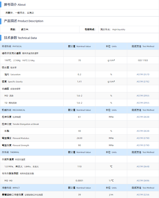Click the ISO 1183 test method cell
The image size is (159, 198).
[x=143, y=60]
